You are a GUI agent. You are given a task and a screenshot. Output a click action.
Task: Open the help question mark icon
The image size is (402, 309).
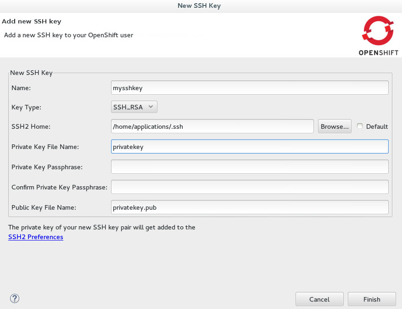(x=15, y=298)
